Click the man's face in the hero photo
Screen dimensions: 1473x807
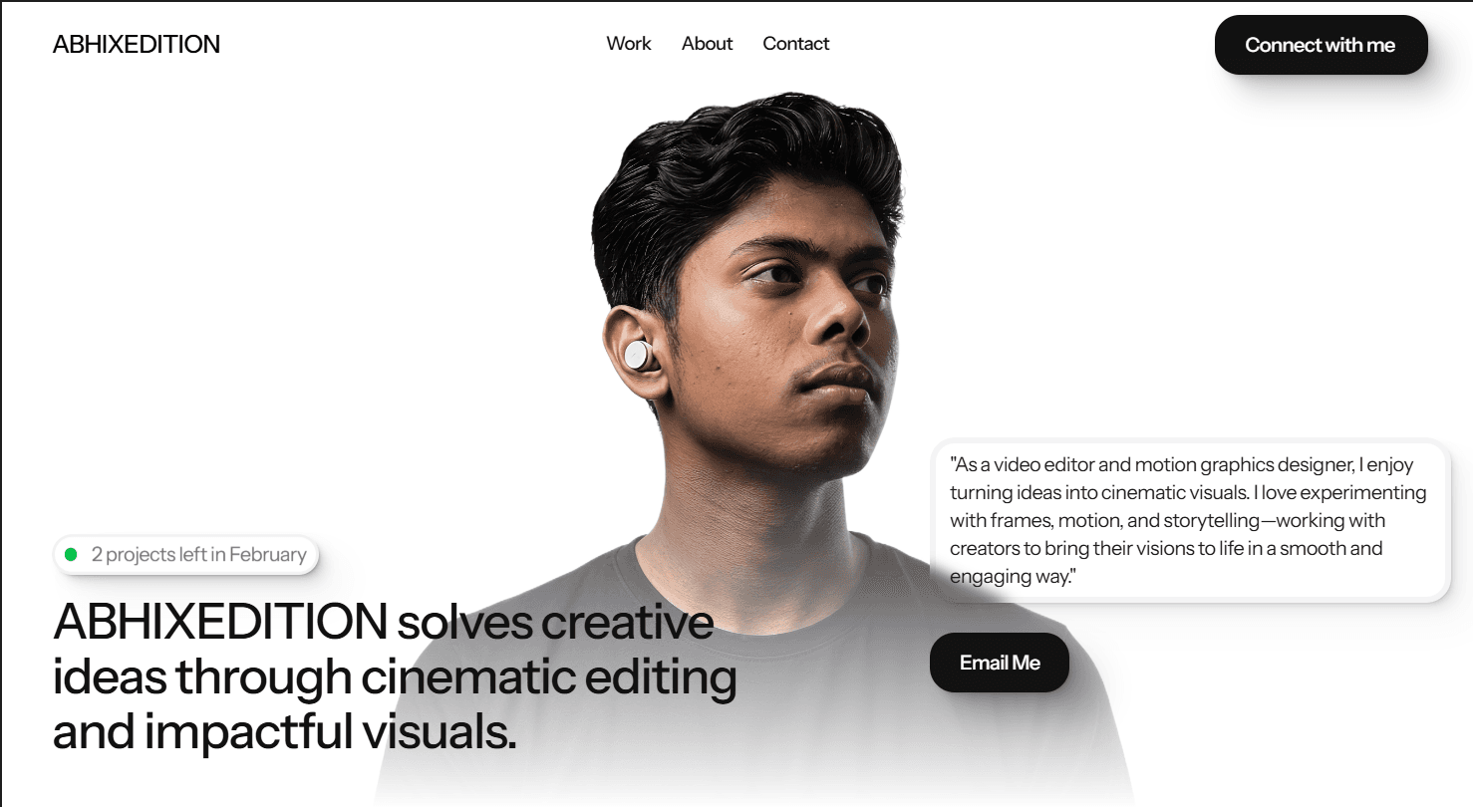[x=797, y=329]
